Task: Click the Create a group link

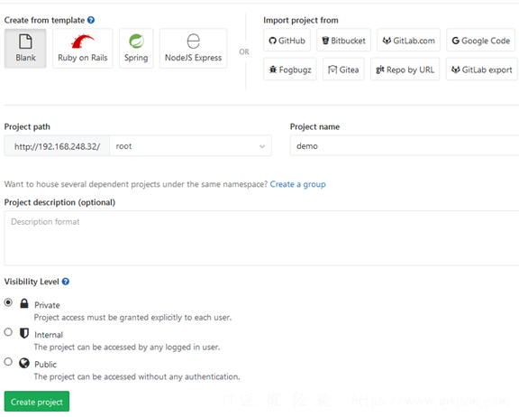Action: (297, 184)
